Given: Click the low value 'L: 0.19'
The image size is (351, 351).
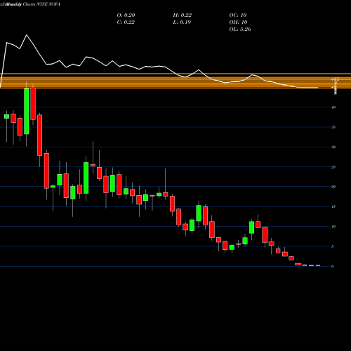Looking at the screenshot, I should point(182,22).
